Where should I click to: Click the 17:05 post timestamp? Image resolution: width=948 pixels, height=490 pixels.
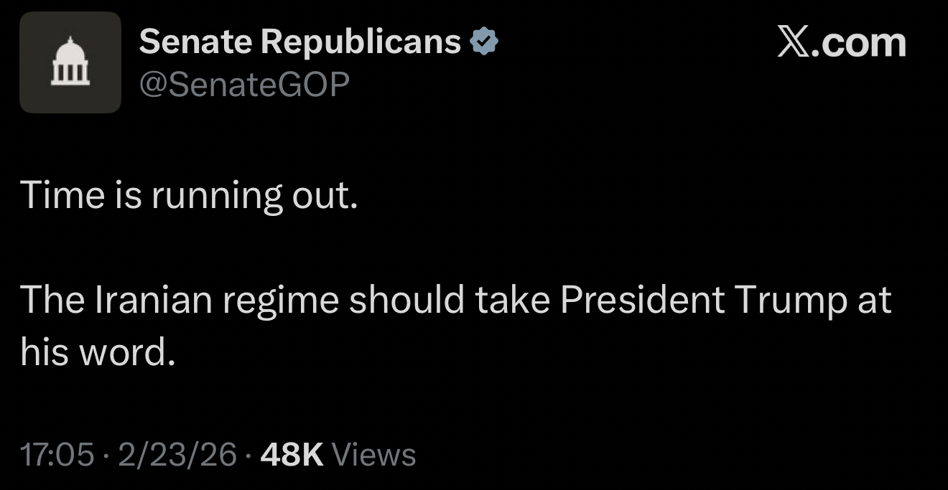click(x=57, y=455)
